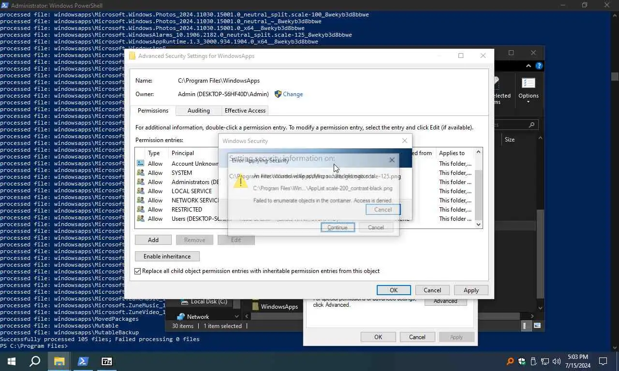Click Continue in Error Applying Security dialog
The image size is (619, 371).
tap(338, 227)
